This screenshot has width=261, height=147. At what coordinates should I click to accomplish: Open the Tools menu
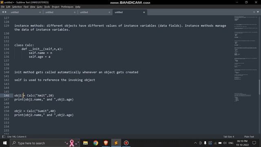47,7
